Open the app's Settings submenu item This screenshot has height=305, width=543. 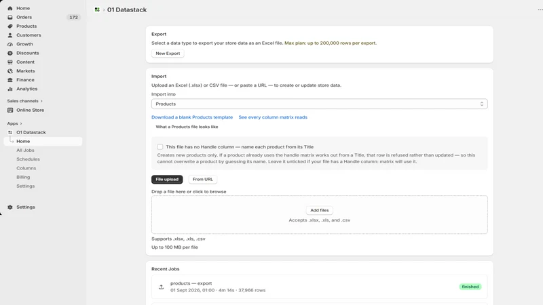pyautogui.click(x=26, y=186)
